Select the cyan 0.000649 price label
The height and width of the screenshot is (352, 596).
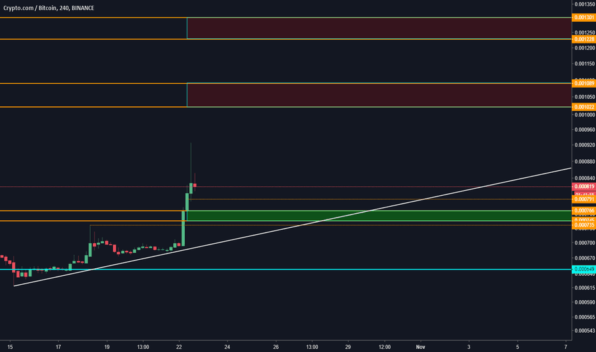pyautogui.click(x=583, y=269)
